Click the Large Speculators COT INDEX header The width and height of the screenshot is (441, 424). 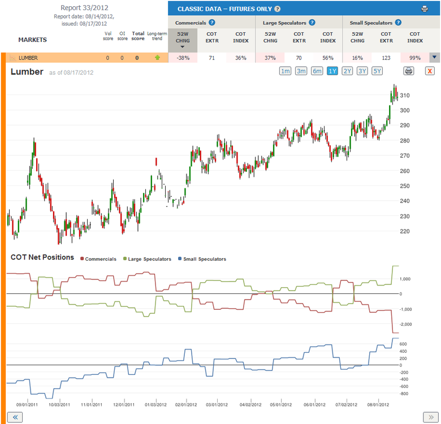(328, 37)
